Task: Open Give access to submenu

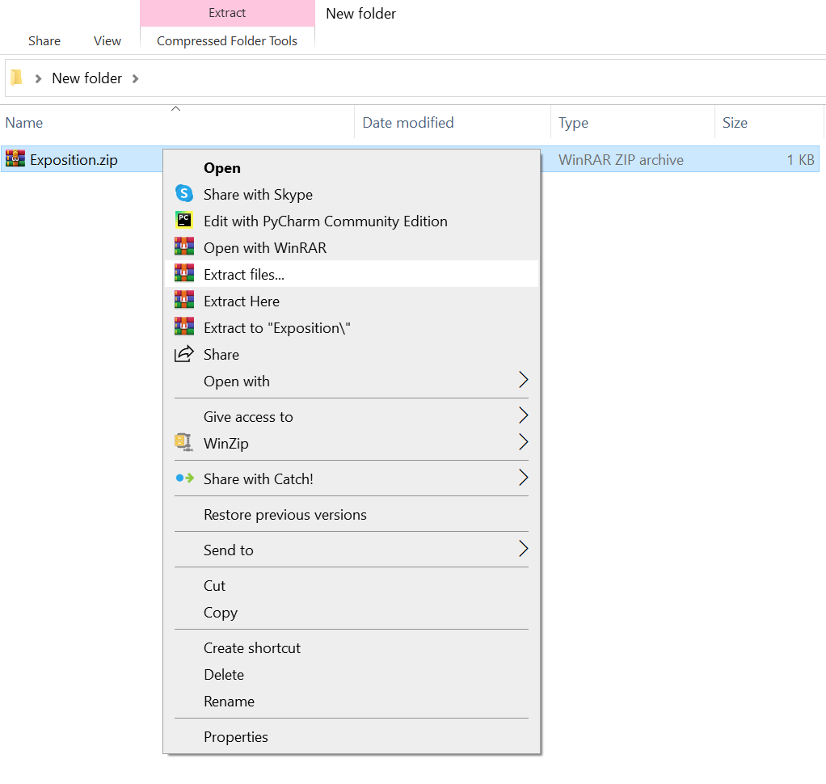Action: pyautogui.click(x=352, y=417)
